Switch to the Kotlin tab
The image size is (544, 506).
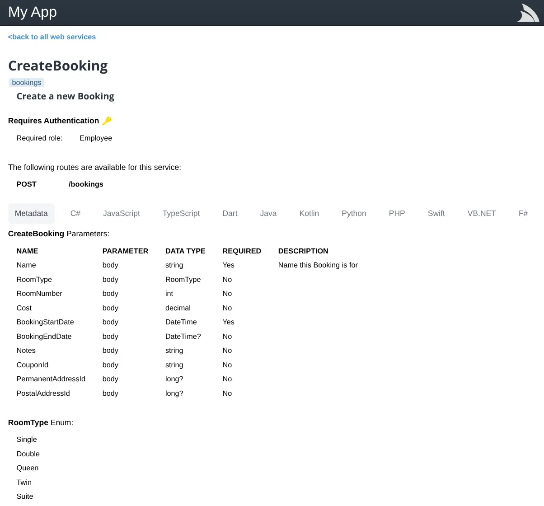coord(309,213)
